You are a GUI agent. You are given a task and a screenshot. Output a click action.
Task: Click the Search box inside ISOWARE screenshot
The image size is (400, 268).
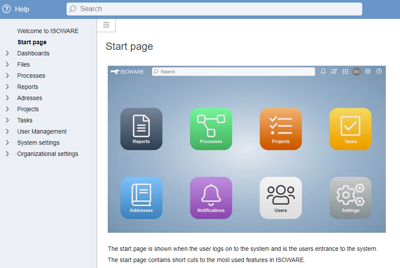pos(233,72)
